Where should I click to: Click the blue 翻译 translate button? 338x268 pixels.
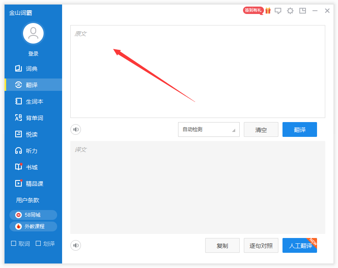coord(300,129)
